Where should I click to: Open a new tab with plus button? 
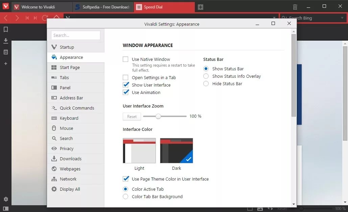point(201,7)
